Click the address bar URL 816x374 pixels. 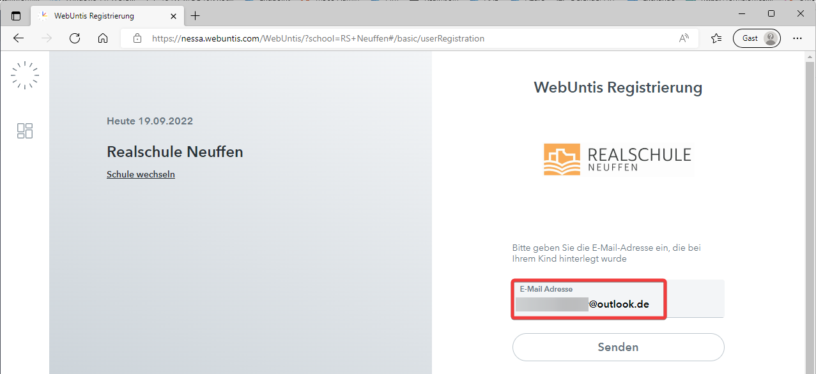click(318, 38)
